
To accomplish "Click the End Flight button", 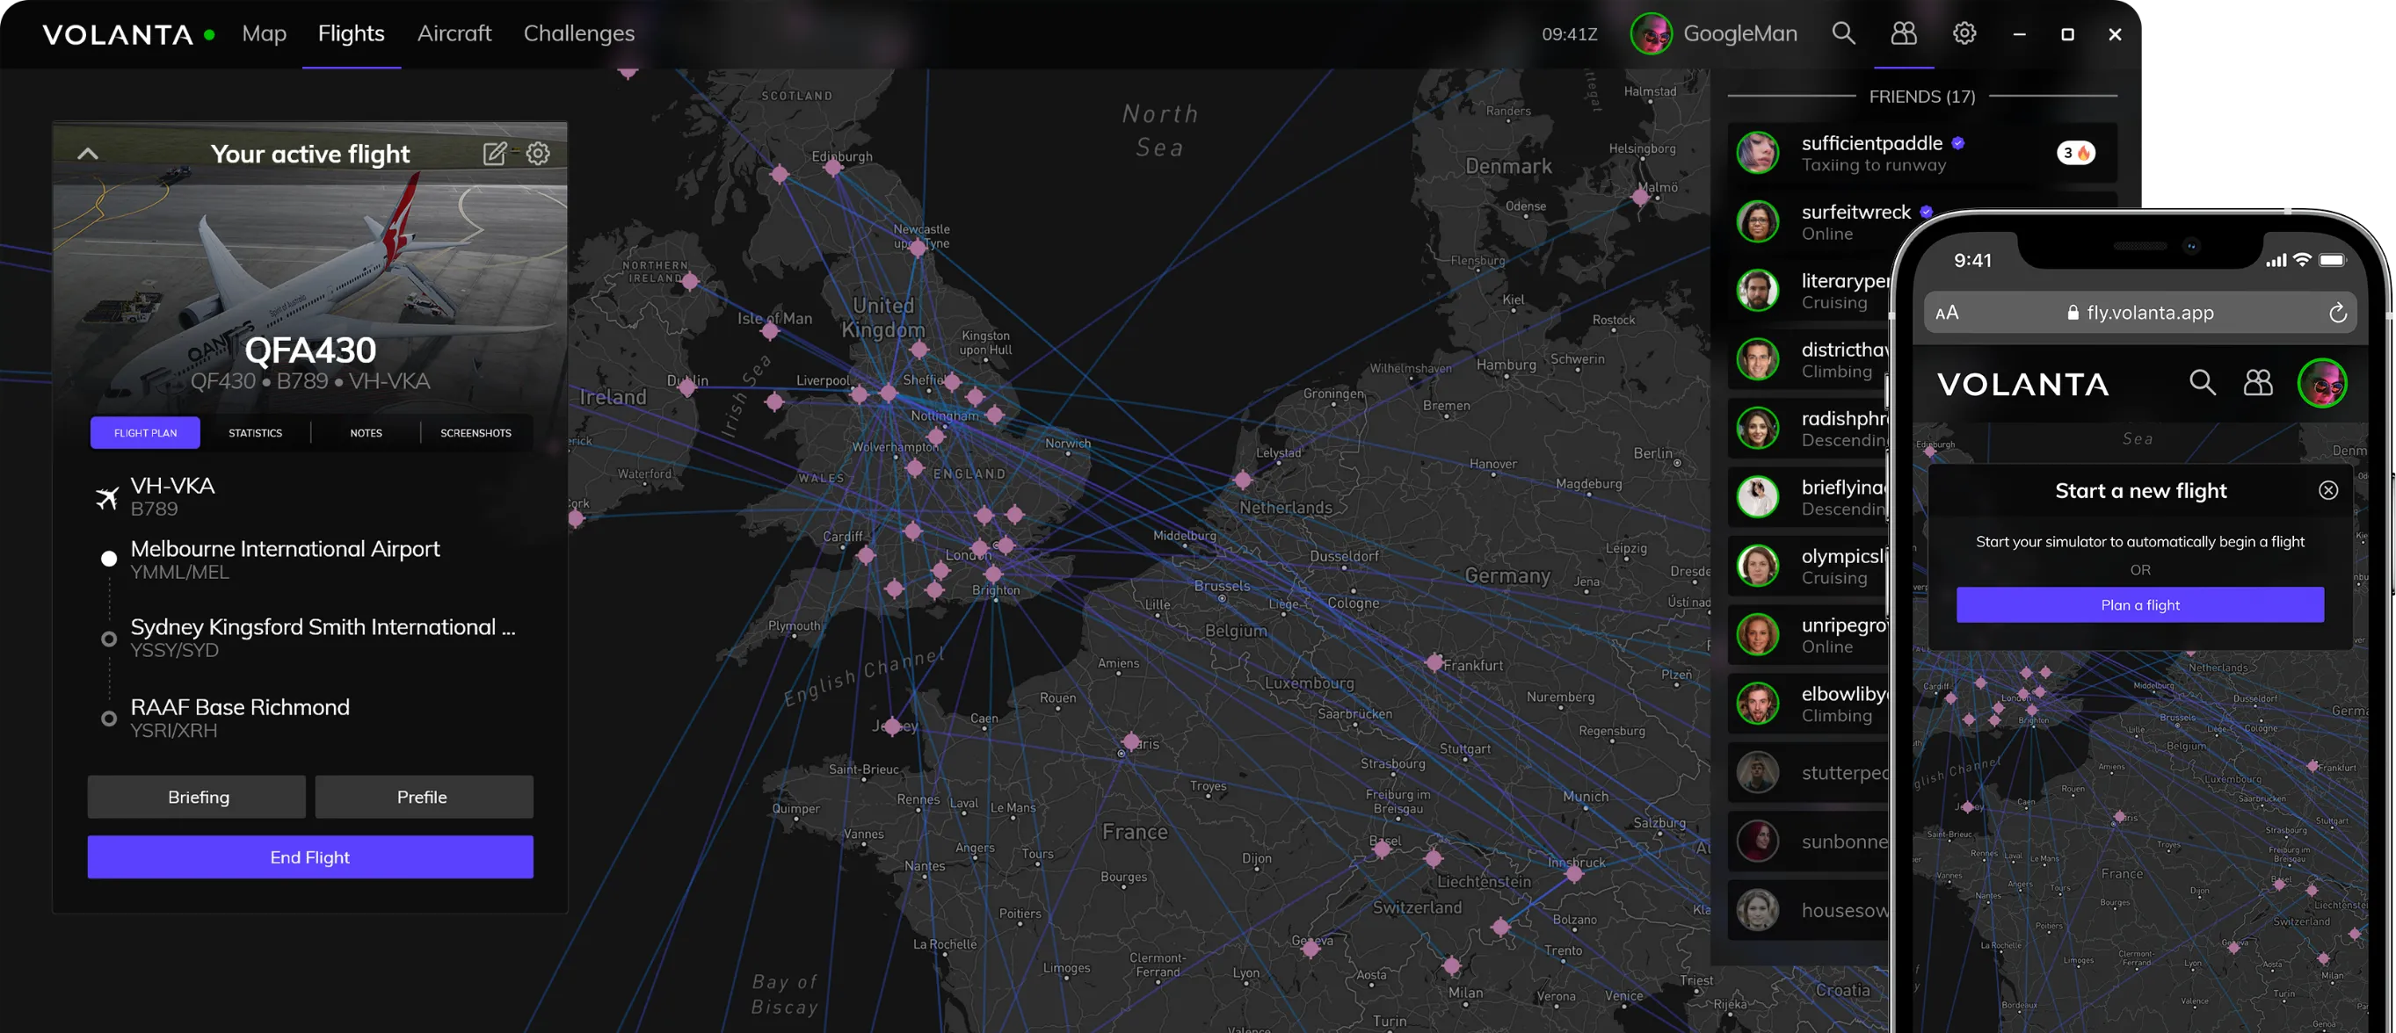I will [309, 856].
